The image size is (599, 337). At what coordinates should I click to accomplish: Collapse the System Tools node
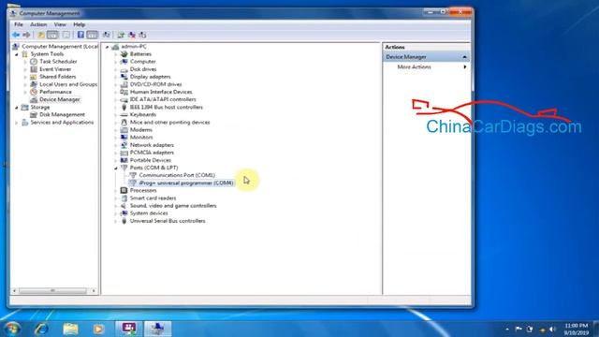pyautogui.click(x=17, y=54)
